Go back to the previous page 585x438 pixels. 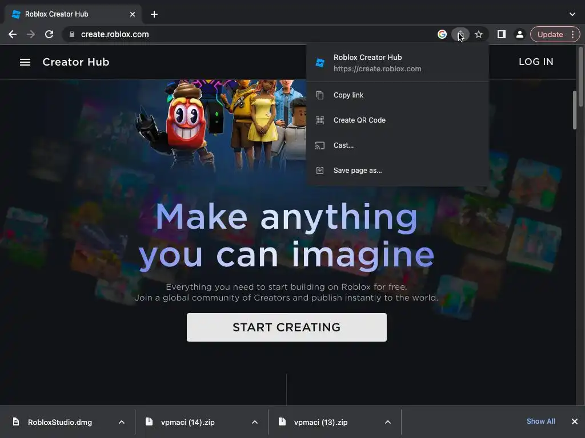point(13,34)
